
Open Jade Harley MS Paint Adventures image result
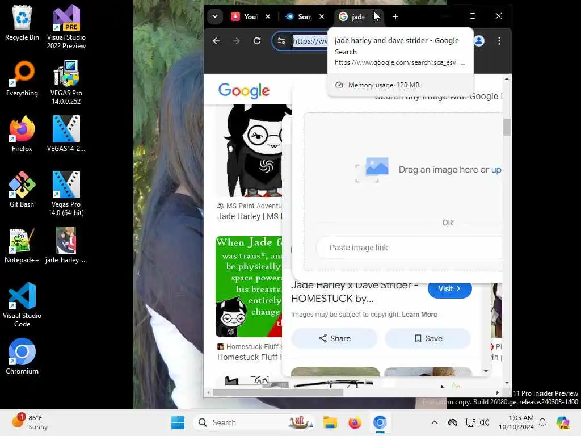[x=254, y=150]
